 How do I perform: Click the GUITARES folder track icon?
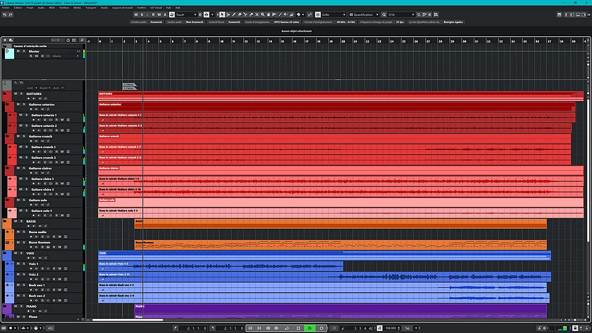6,94
